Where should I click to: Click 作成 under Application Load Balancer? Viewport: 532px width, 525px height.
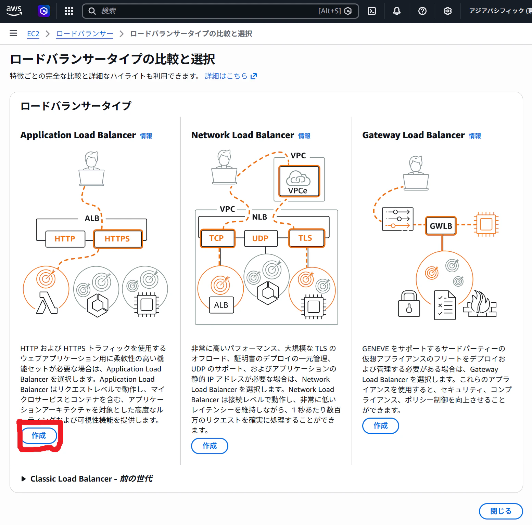39,435
